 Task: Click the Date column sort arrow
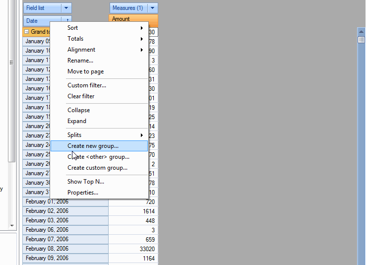67,21
